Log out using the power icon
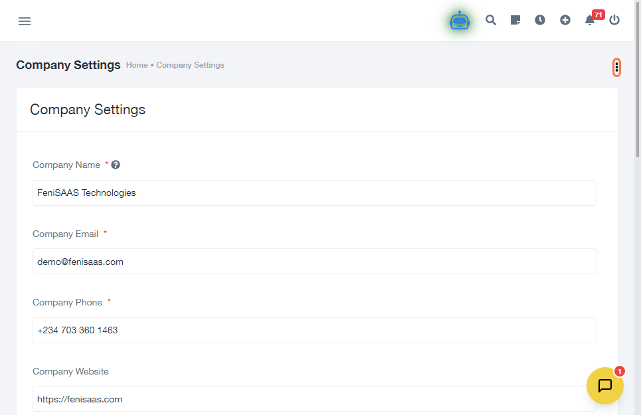The width and height of the screenshot is (641, 415). tap(614, 20)
